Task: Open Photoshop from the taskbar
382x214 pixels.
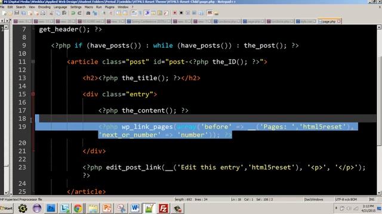Action: [x=51, y=208]
